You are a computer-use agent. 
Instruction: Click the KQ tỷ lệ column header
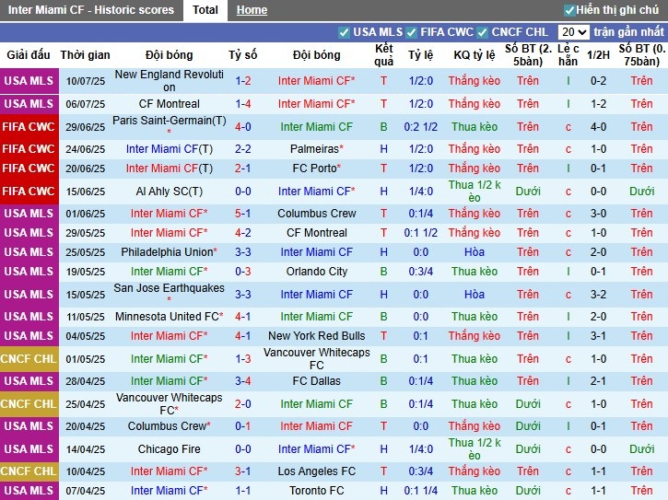click(x=475, y=55)
